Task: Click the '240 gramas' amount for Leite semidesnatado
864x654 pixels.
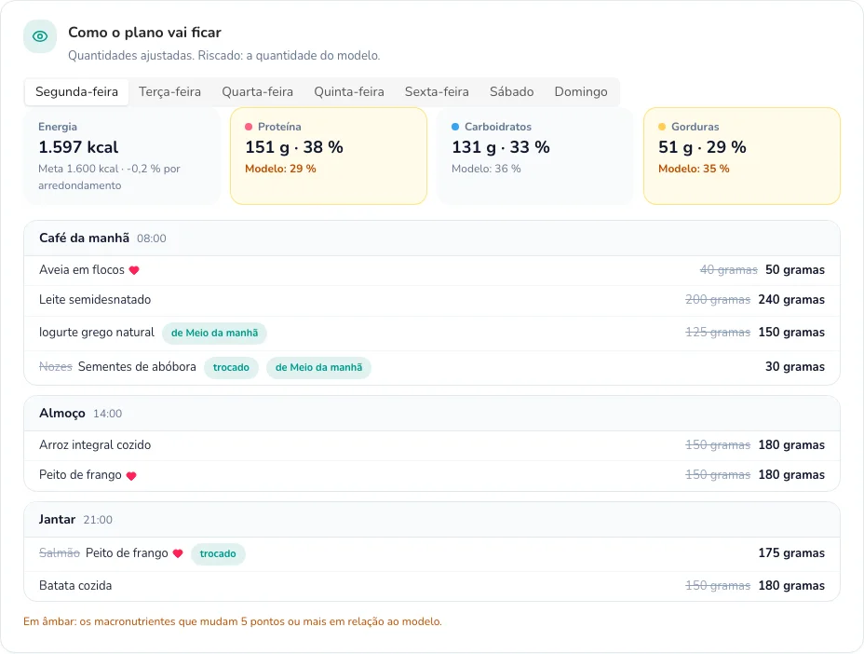Action: pyautogui.click(x=791, y=300)
